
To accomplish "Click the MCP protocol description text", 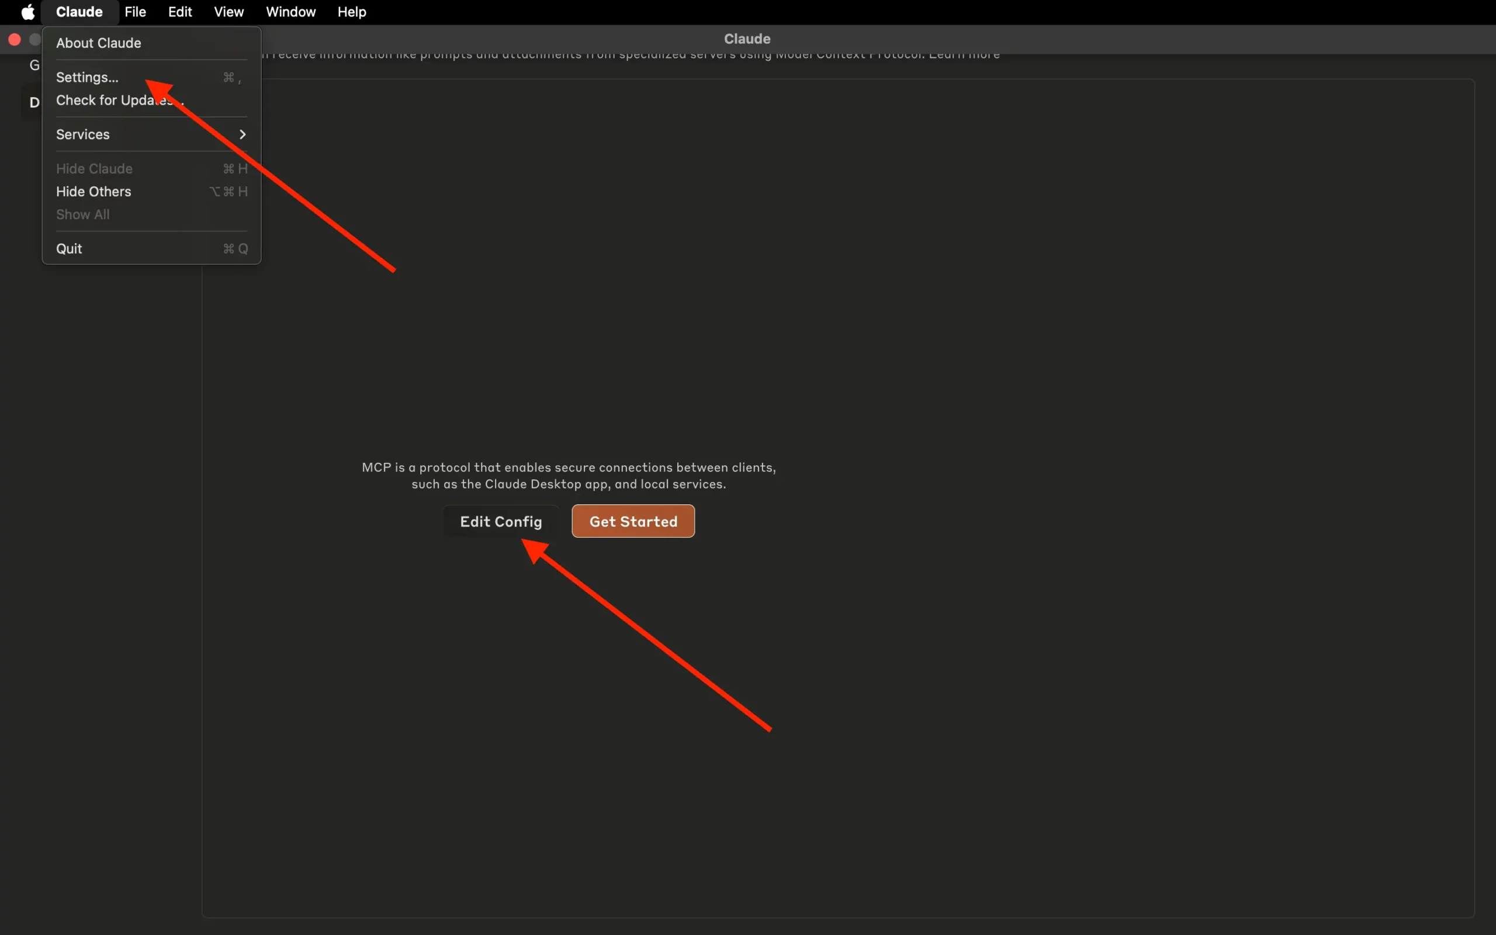I will point(569,476).
